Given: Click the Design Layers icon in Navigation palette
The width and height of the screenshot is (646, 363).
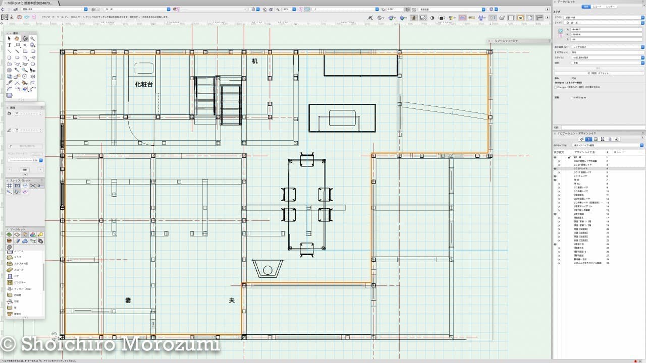Looking at the screenshot, I should pos(589,139).
